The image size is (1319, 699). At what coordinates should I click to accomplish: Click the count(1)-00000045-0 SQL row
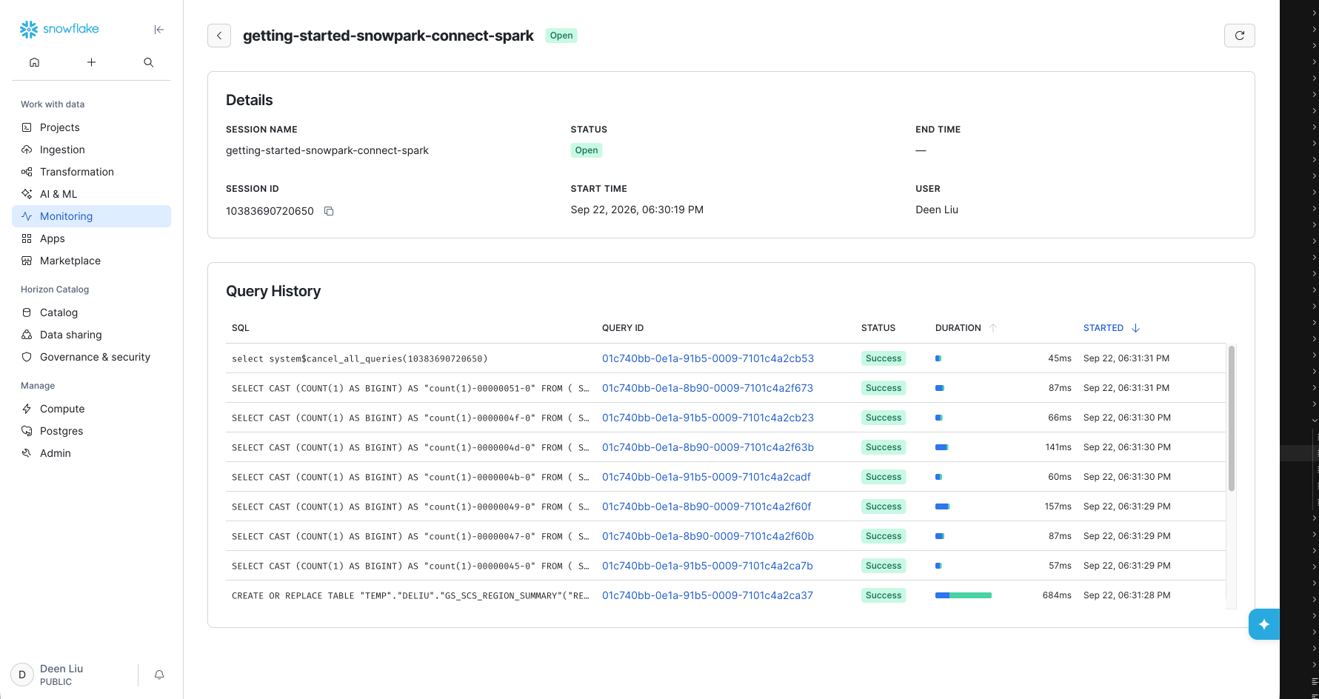click(410, 566)
